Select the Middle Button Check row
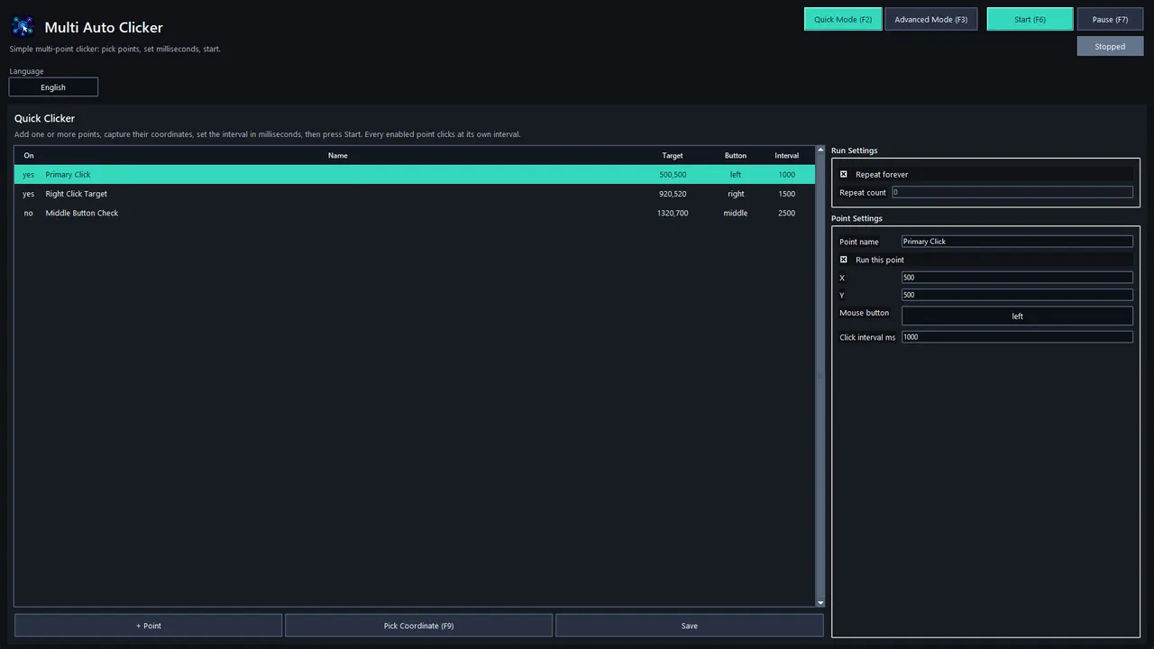Viewport: 1154px width, 649px height. (x=415, y=214)
